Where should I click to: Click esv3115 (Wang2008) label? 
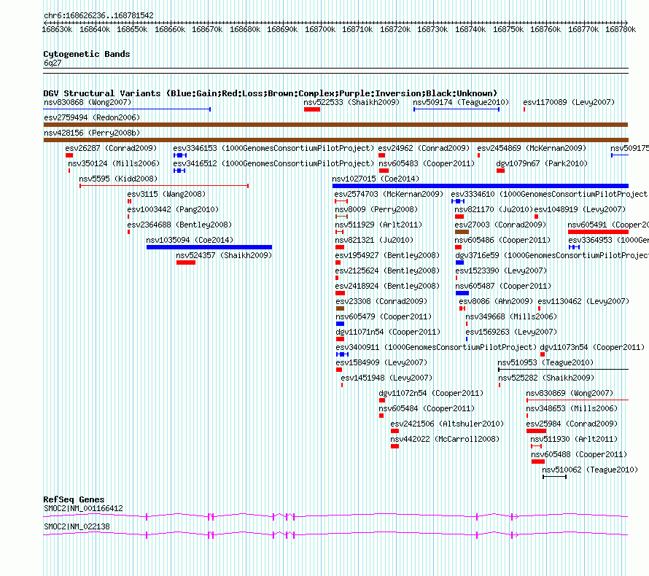coord(166,194)
